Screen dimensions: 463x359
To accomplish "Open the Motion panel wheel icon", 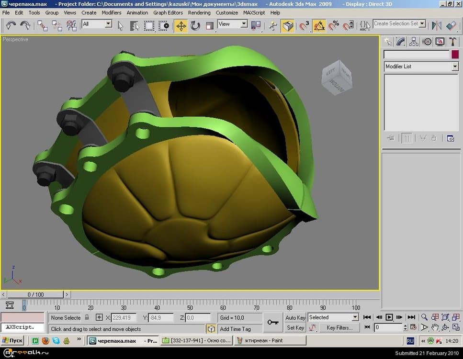I will (427, 42).
